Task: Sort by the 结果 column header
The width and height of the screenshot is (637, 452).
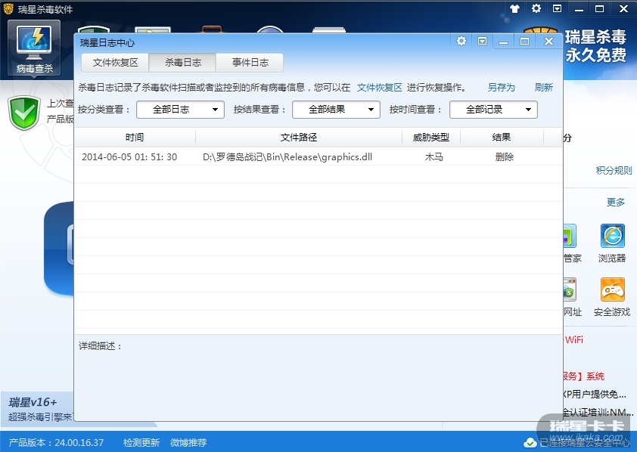Action: click(502, 138)
